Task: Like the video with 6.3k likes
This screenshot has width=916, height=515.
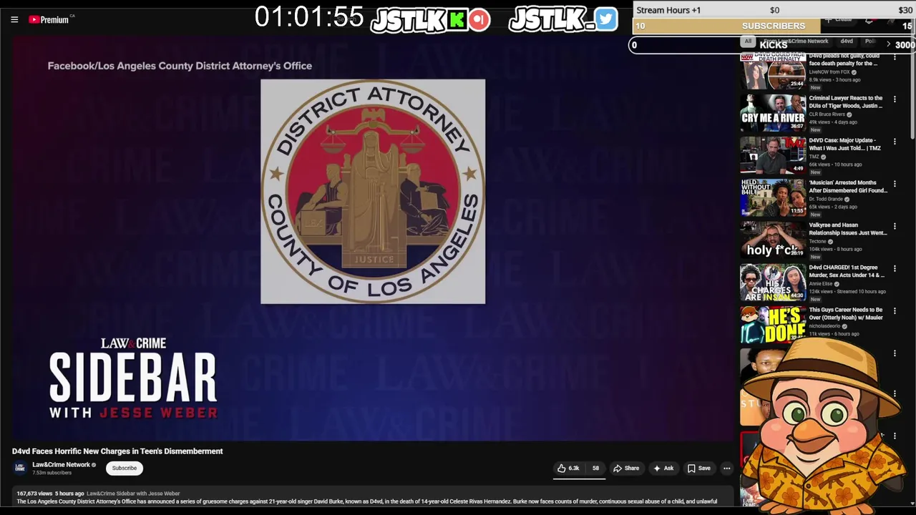Action: point(569,469)
